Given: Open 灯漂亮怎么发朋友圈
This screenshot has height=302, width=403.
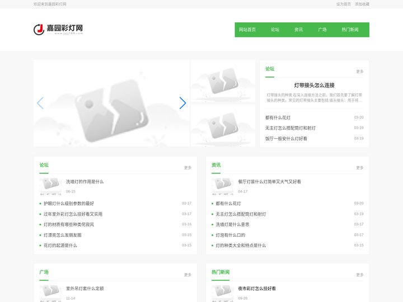Looking at the screenshot, I should tap(63, 235).
